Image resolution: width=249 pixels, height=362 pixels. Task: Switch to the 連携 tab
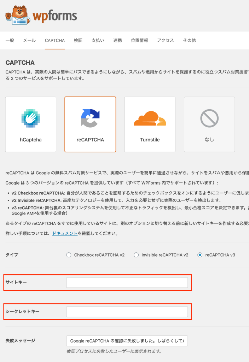(x=117, y=40)
